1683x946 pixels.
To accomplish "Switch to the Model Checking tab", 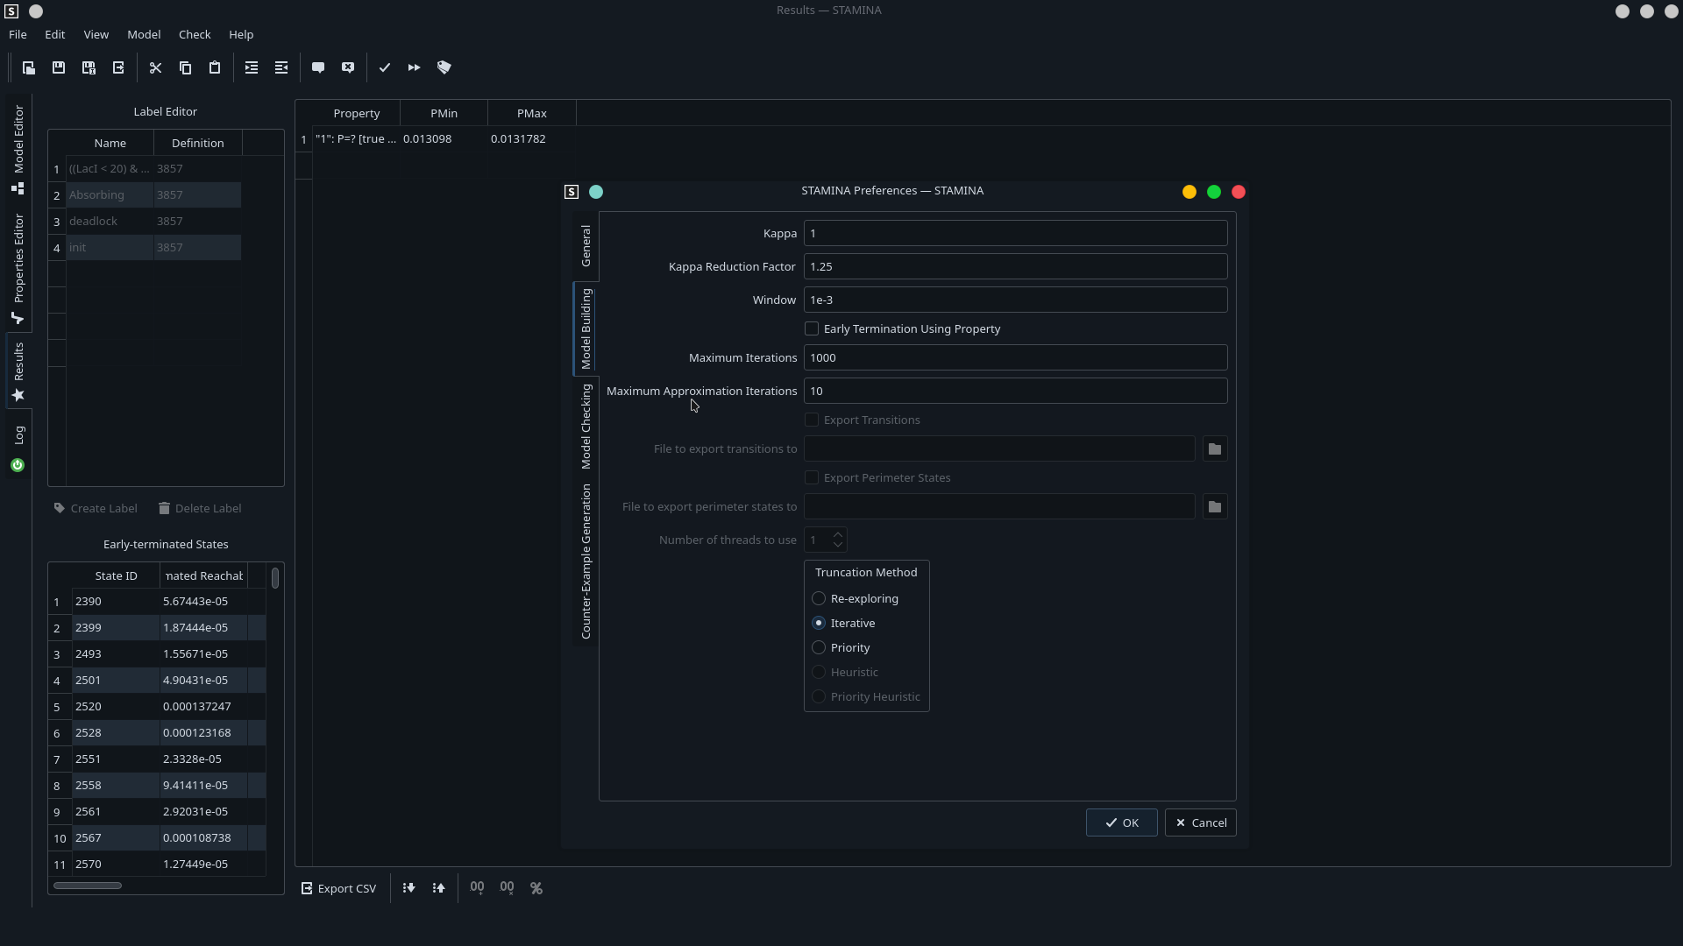I will point(586,427).
